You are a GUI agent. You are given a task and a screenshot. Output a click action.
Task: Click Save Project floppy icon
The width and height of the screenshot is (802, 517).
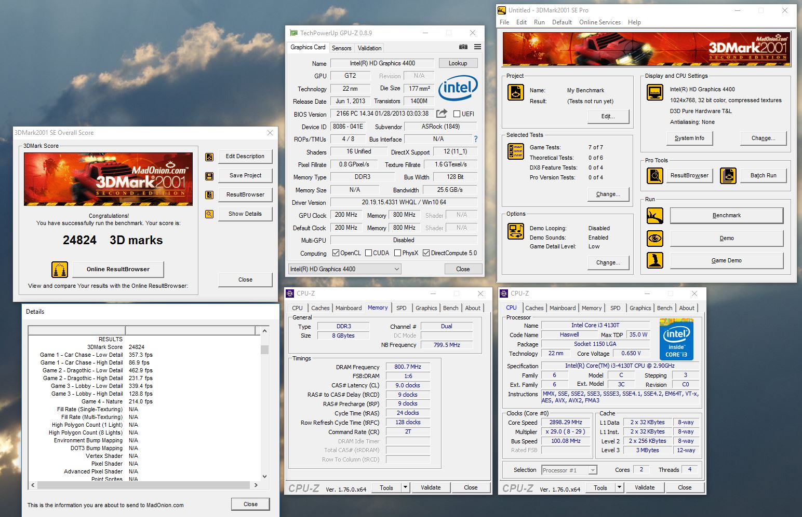[209, 176]
